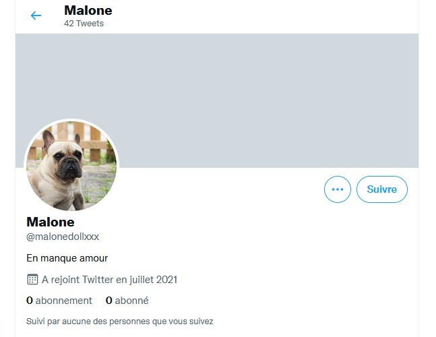Viewport: 436px width, 337px height.
Task: Select the @malonedollxxx handle text
Action: click(63, 237)
